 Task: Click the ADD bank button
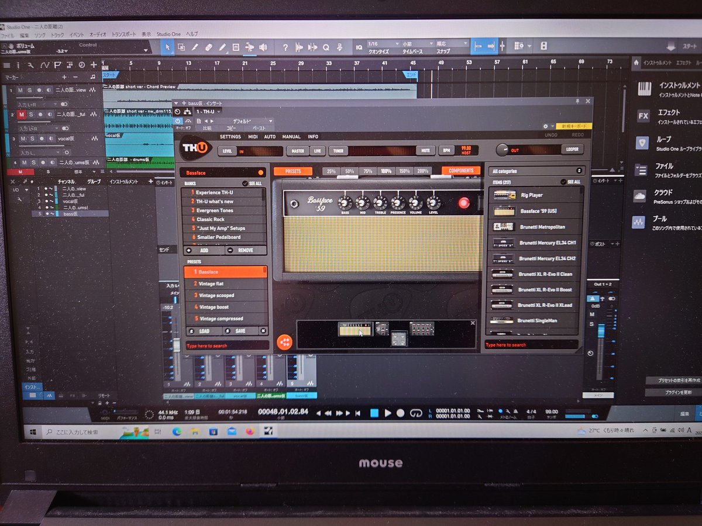[203, 250]
